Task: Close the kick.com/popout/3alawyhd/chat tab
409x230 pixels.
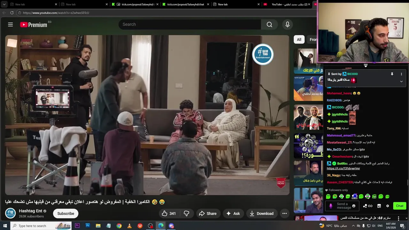Action: click(x=208, y=4)
